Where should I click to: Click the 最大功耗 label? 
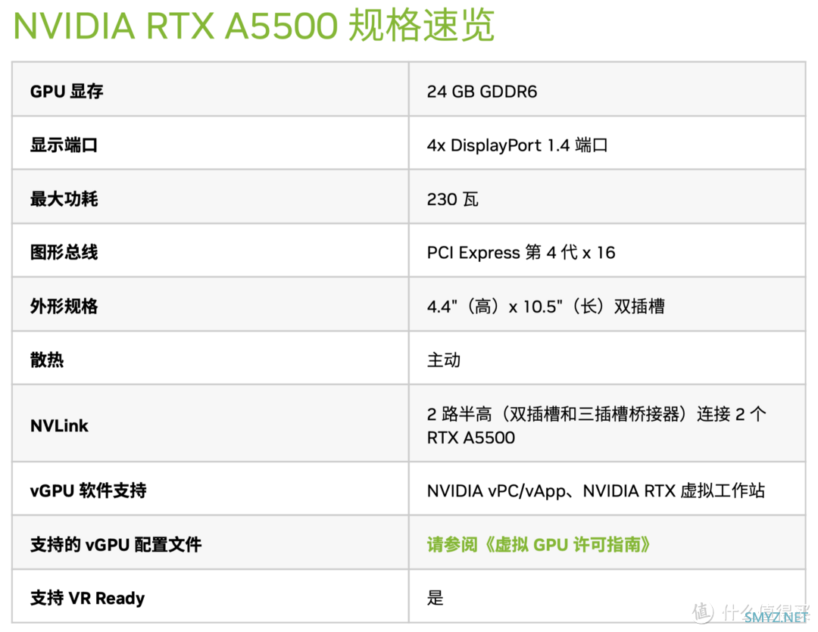(x=64, y=198)
